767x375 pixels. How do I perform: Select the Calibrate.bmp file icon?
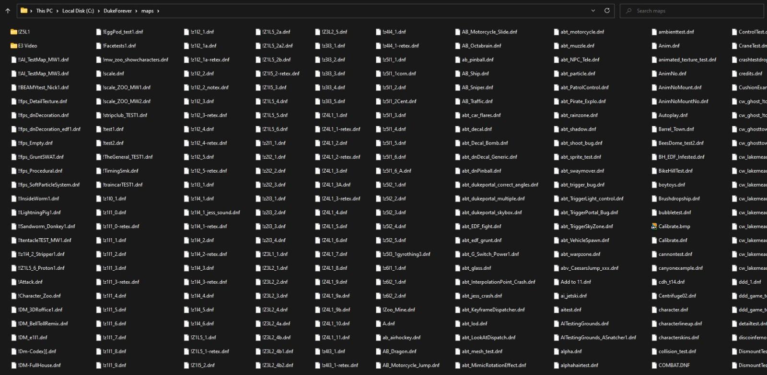tap(654, 227)
